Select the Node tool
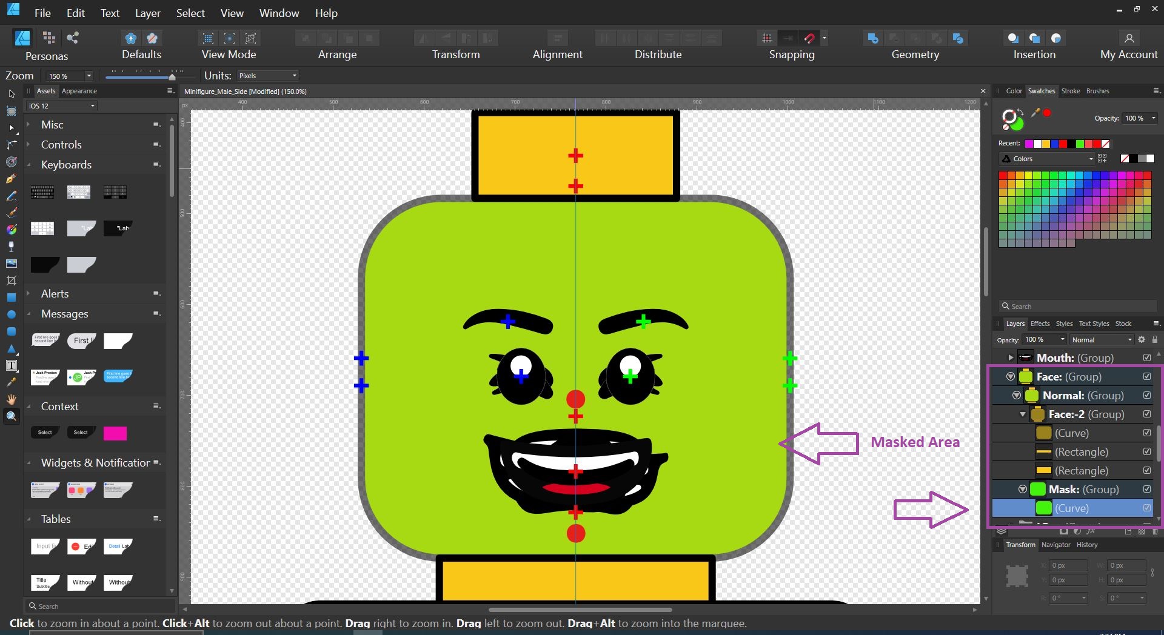1164x635 pixels. tap(11, 128)
